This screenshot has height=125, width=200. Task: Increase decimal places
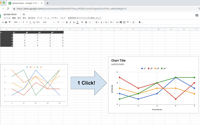pyautogui.click(x=34, y=22)
